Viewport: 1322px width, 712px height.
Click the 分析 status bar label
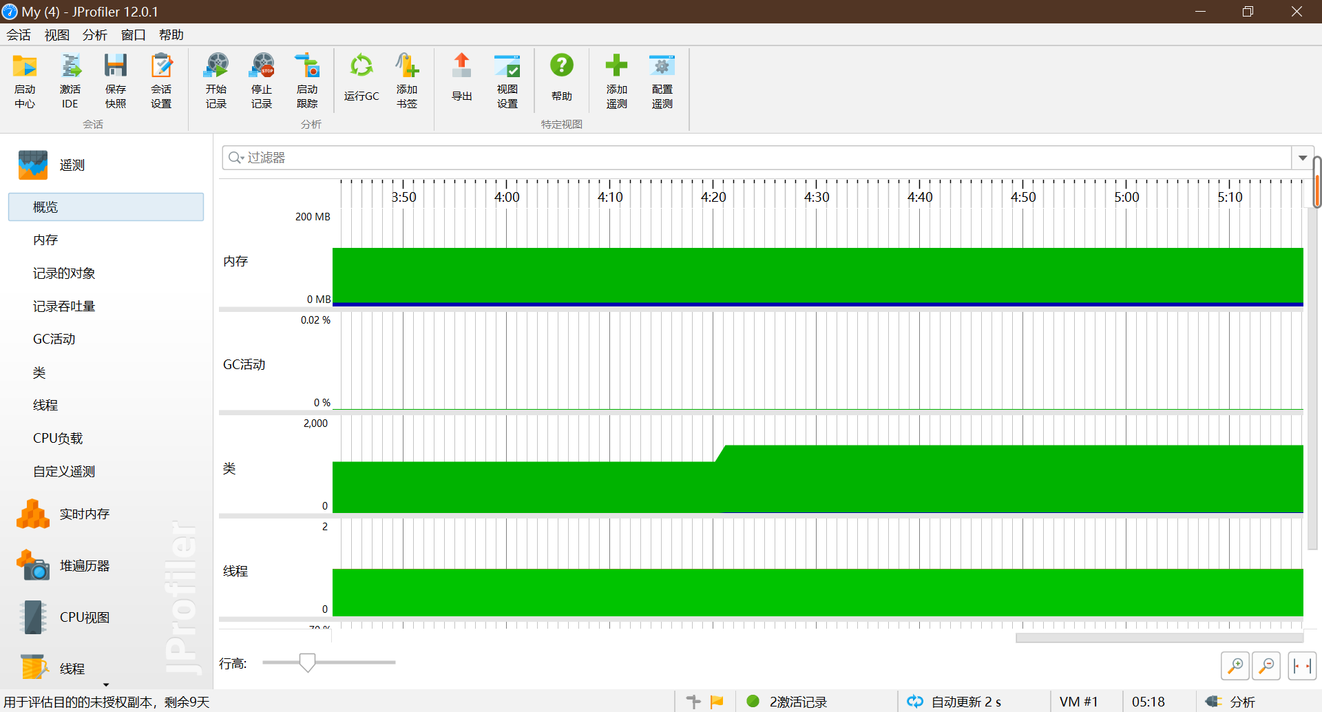1243,702
